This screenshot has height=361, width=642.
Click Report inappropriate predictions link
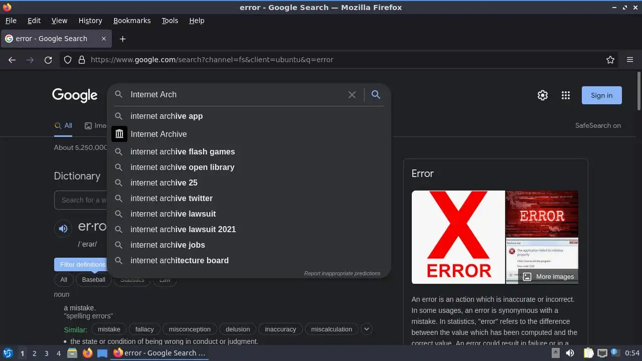[x=342, y=273]
